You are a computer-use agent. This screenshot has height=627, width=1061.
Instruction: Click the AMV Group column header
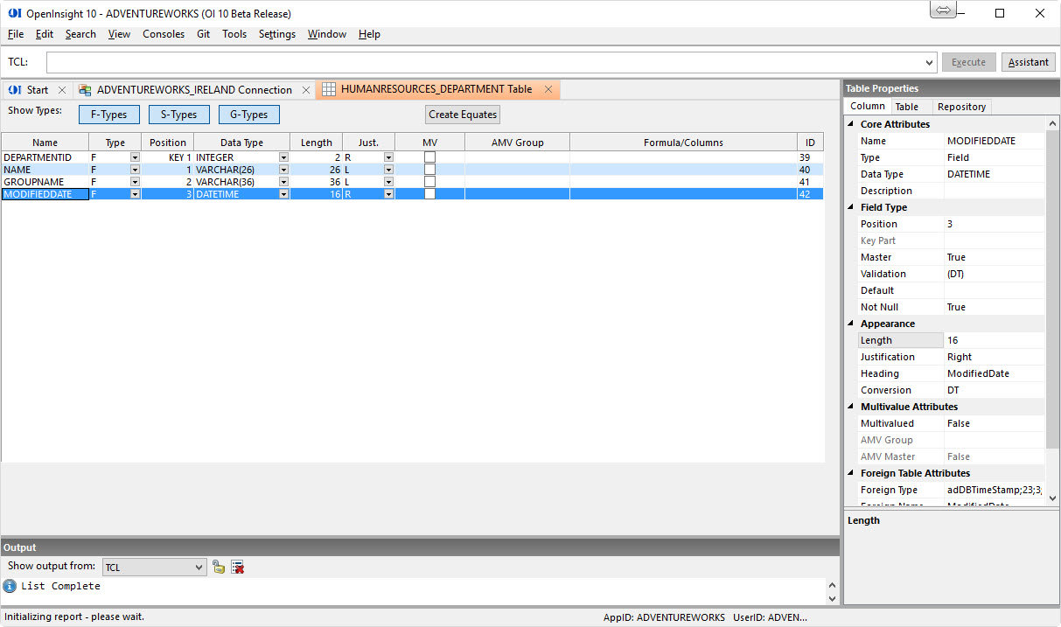coord(517,143)
